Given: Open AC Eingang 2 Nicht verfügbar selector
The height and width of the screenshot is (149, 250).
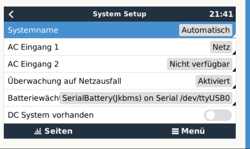Looking at the screenshot, I should (x=200, y=64).
